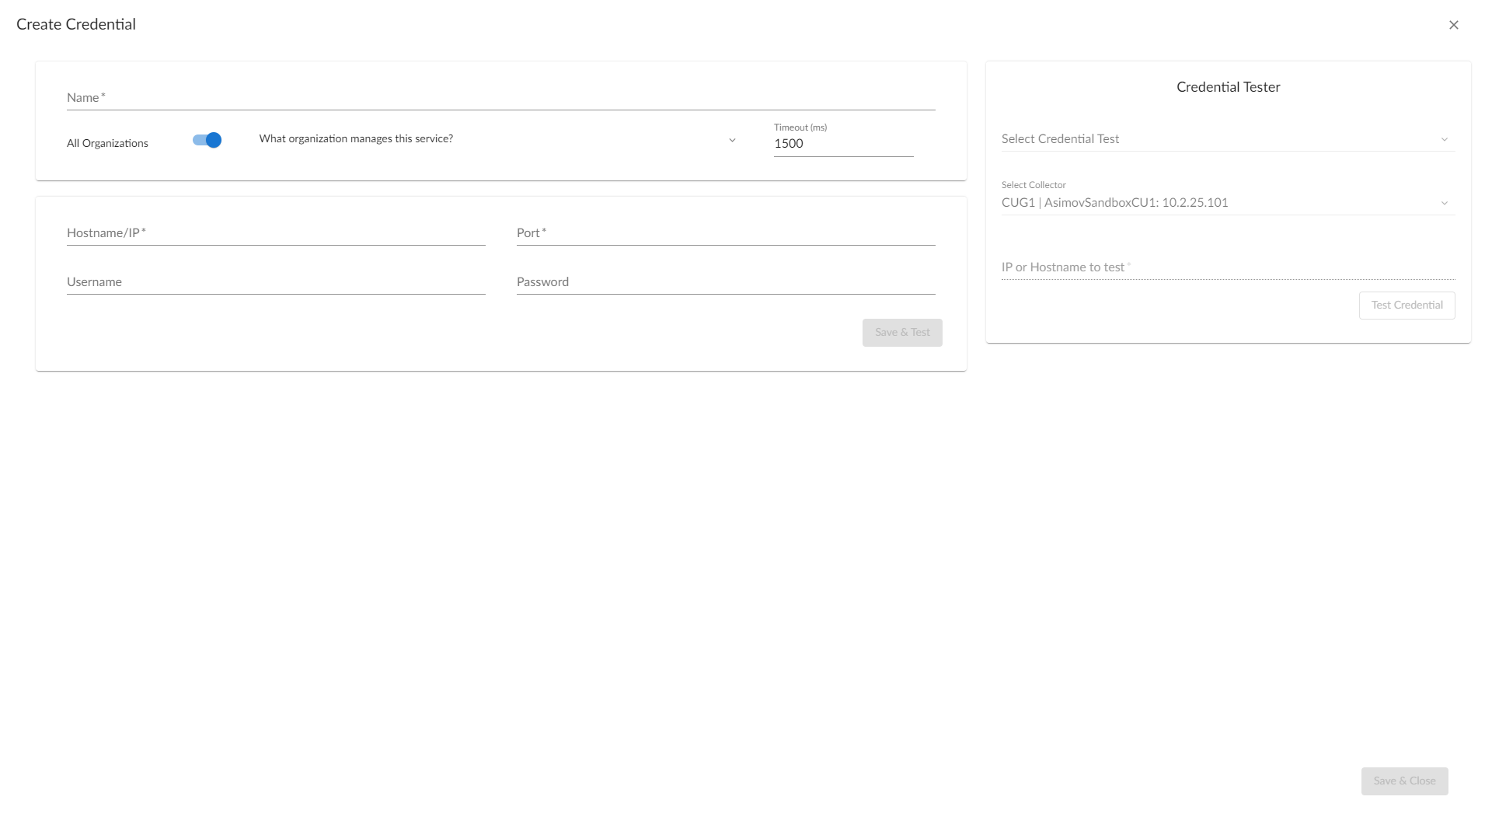This screenshot has width=1485, height=814.
Task: Click the Name input field
Action: pyautogui.click(x=500, y=98)
